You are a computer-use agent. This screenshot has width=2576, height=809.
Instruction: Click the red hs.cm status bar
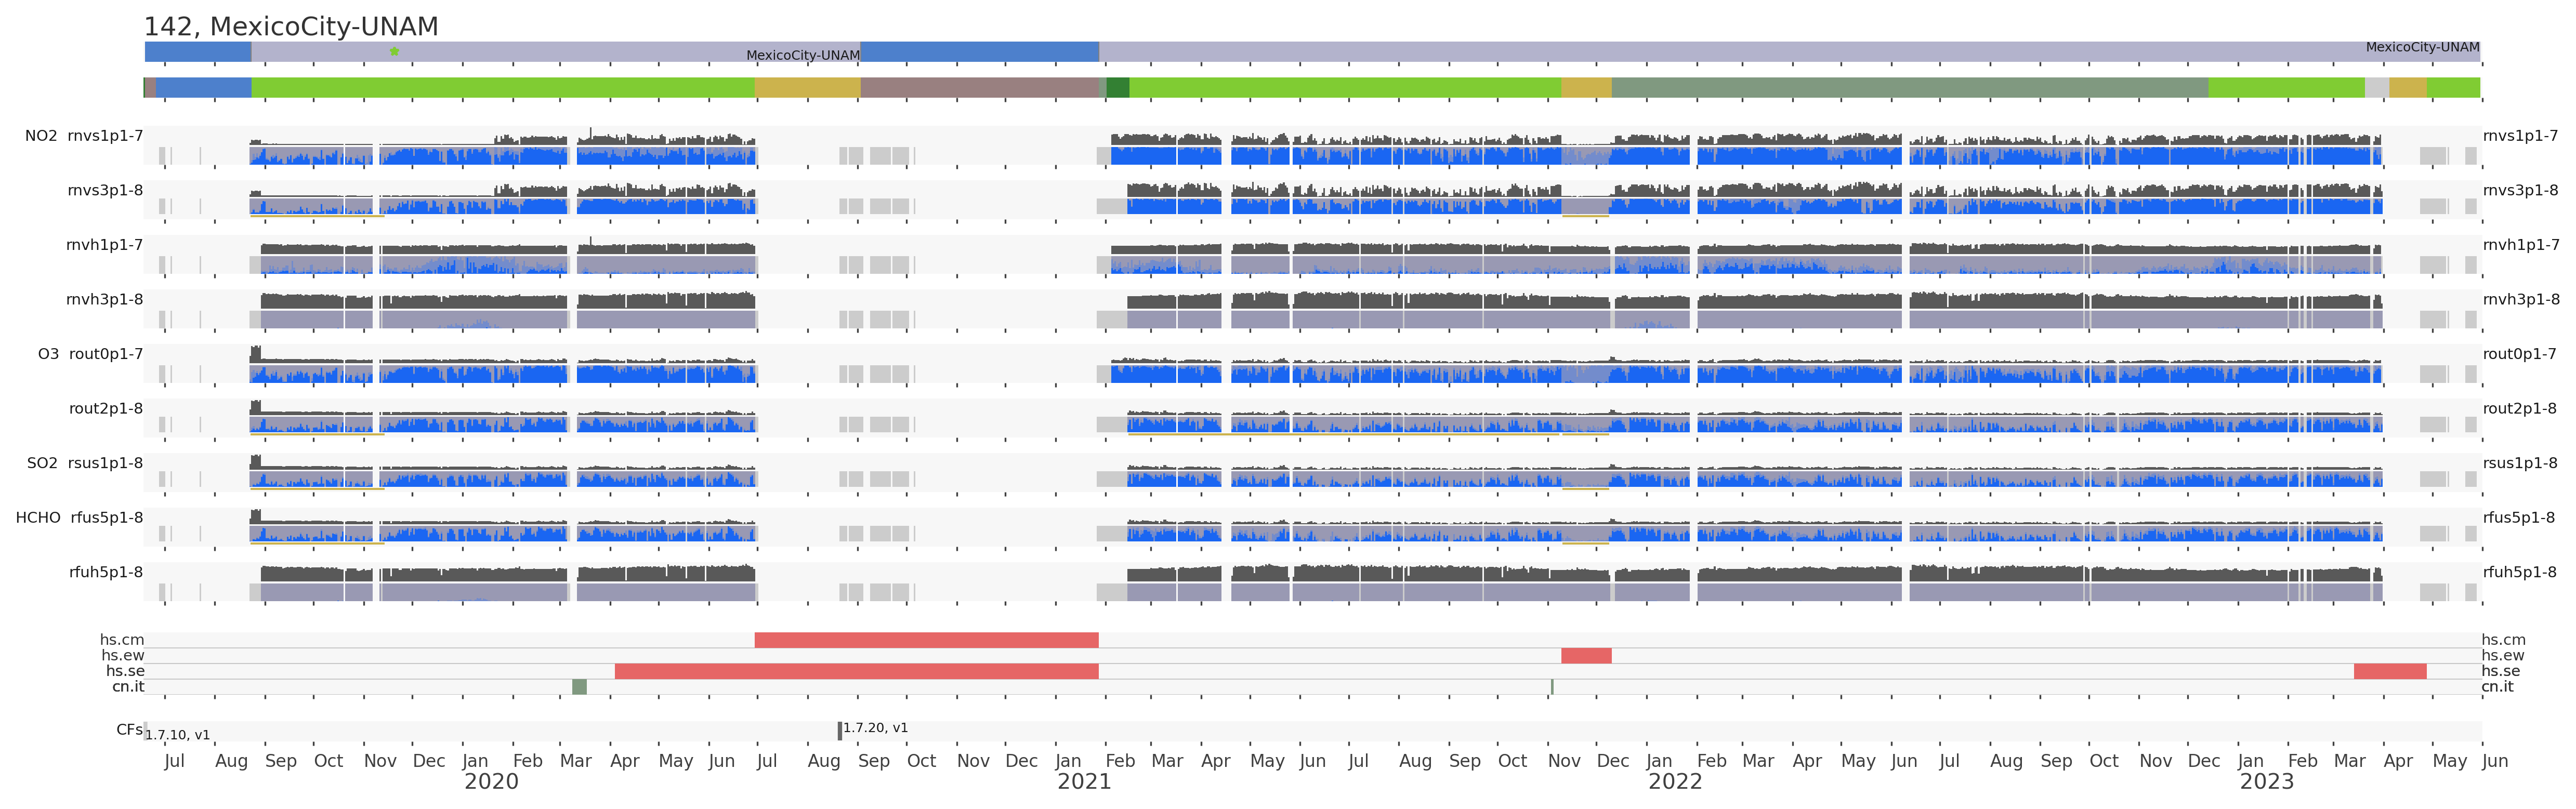pyautogui.click(x=926, y=640)
